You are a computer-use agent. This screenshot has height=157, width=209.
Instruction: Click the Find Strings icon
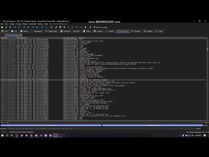click(81, 27)
